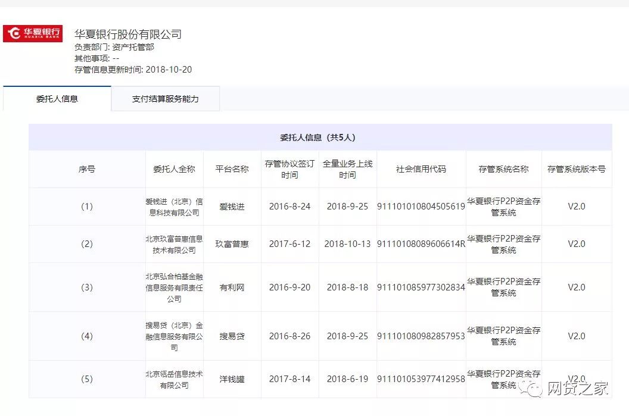This screenshot has height=416, width=629.
Task: Click platform name 搜易贷
Action: [232, 336]
